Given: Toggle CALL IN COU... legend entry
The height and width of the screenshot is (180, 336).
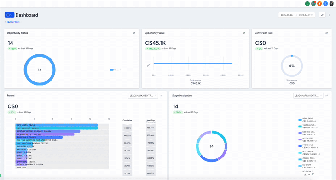Looking at the screenshot, I should (307, 160).
